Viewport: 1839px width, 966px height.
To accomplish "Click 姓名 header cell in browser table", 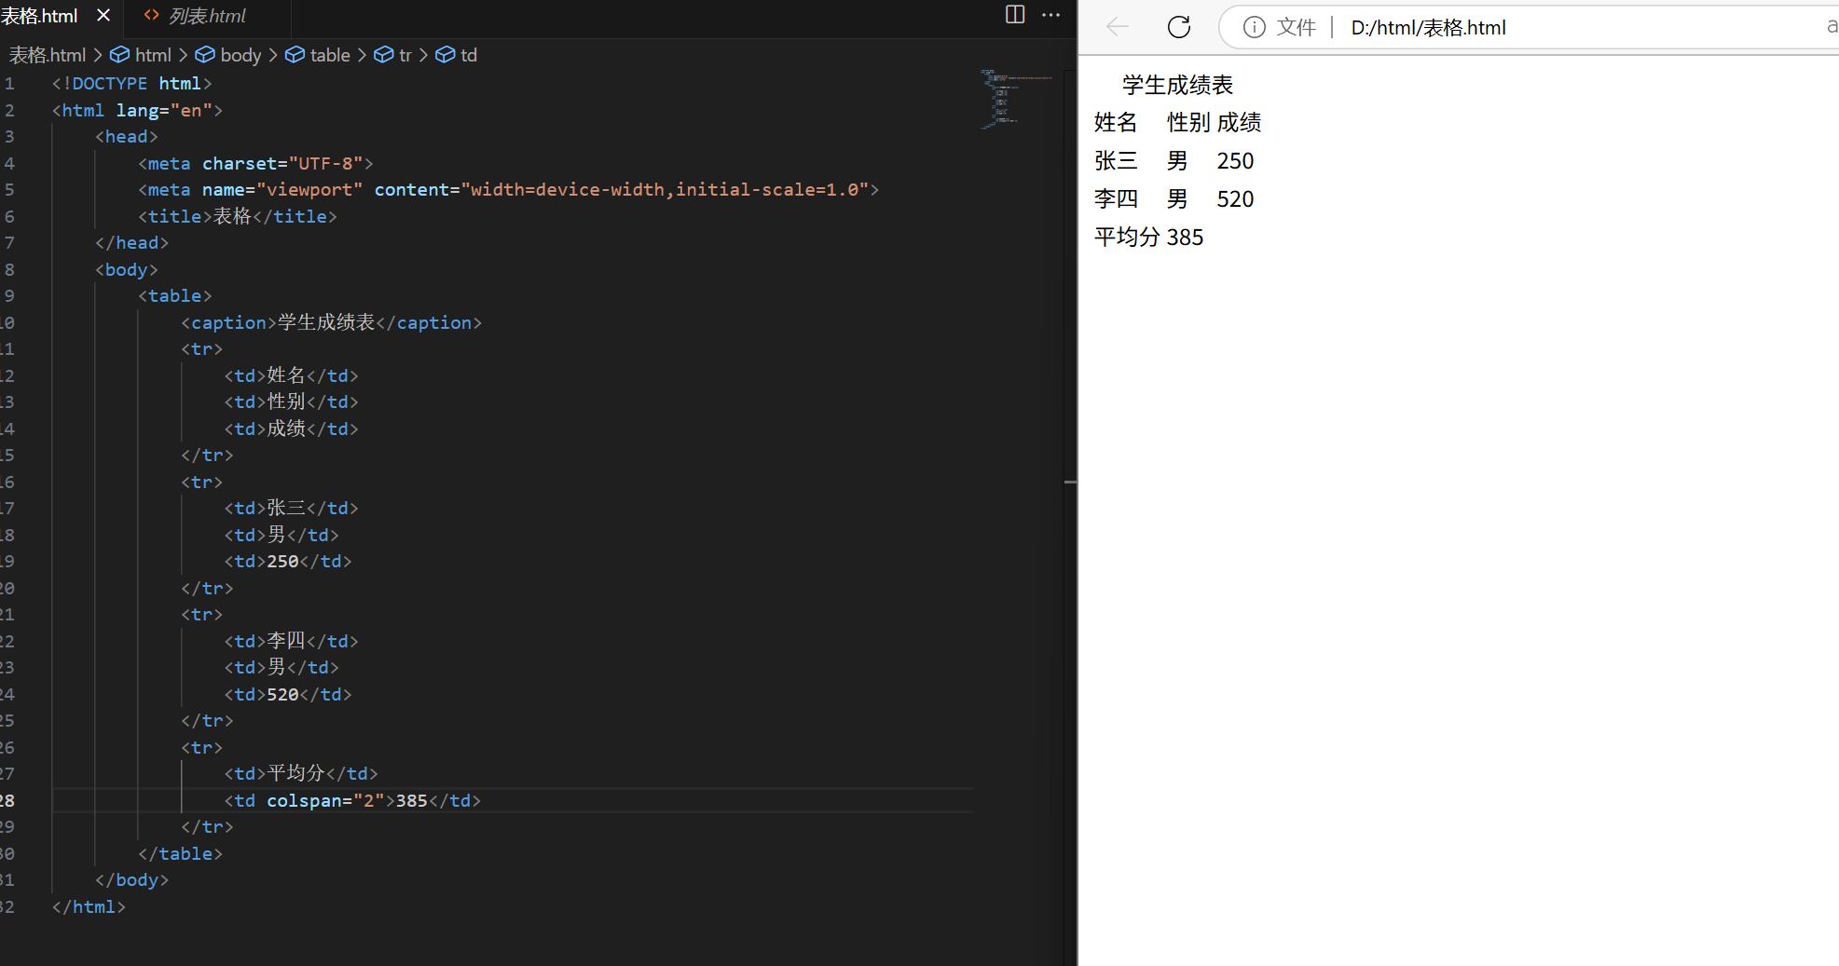I will [x=1116, y=122].
